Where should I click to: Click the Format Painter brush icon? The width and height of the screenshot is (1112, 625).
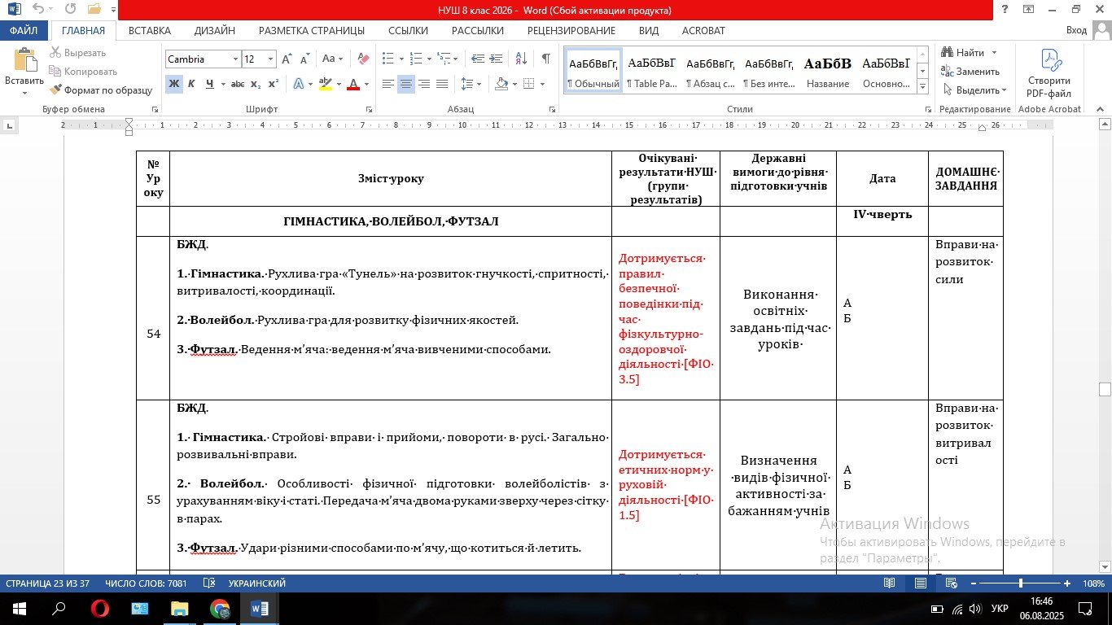55,90
